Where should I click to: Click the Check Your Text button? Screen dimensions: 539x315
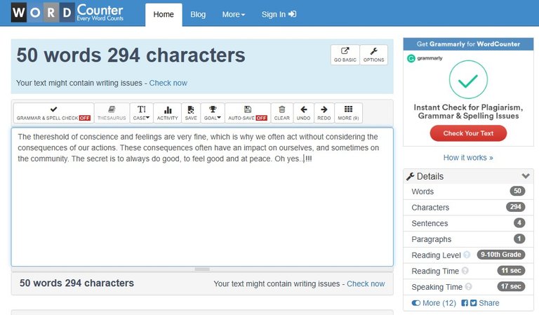468,133
